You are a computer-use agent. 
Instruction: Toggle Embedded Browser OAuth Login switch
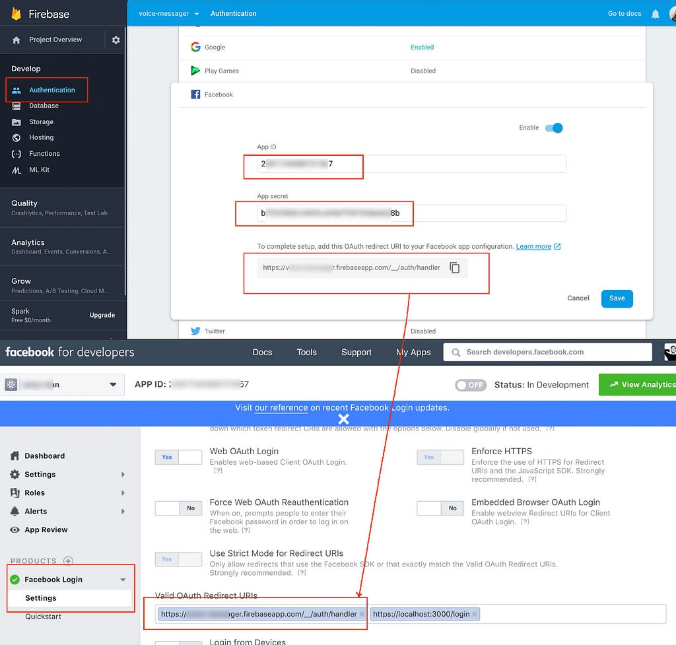click(x=440, y=508)
